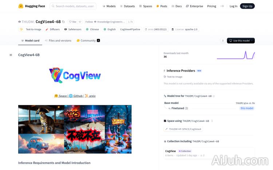Image resolution: width=273 pixels, height=170 pixels.
Task: Open the Enterprise page
Action: (x=194, y=6)
